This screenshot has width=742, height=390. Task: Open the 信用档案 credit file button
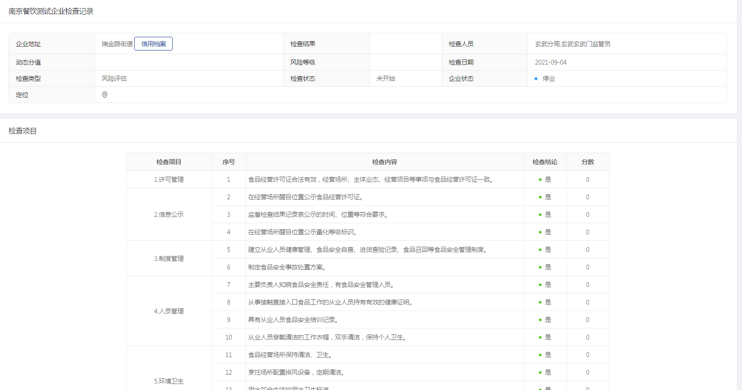pos(153,44)
